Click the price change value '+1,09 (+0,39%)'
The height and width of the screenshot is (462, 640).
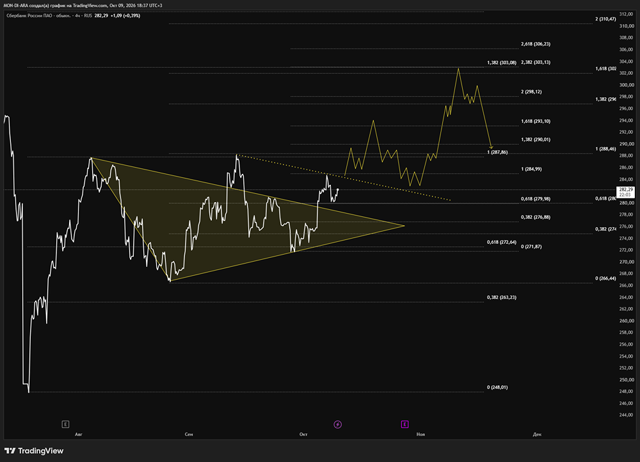(x=125, y=15)
